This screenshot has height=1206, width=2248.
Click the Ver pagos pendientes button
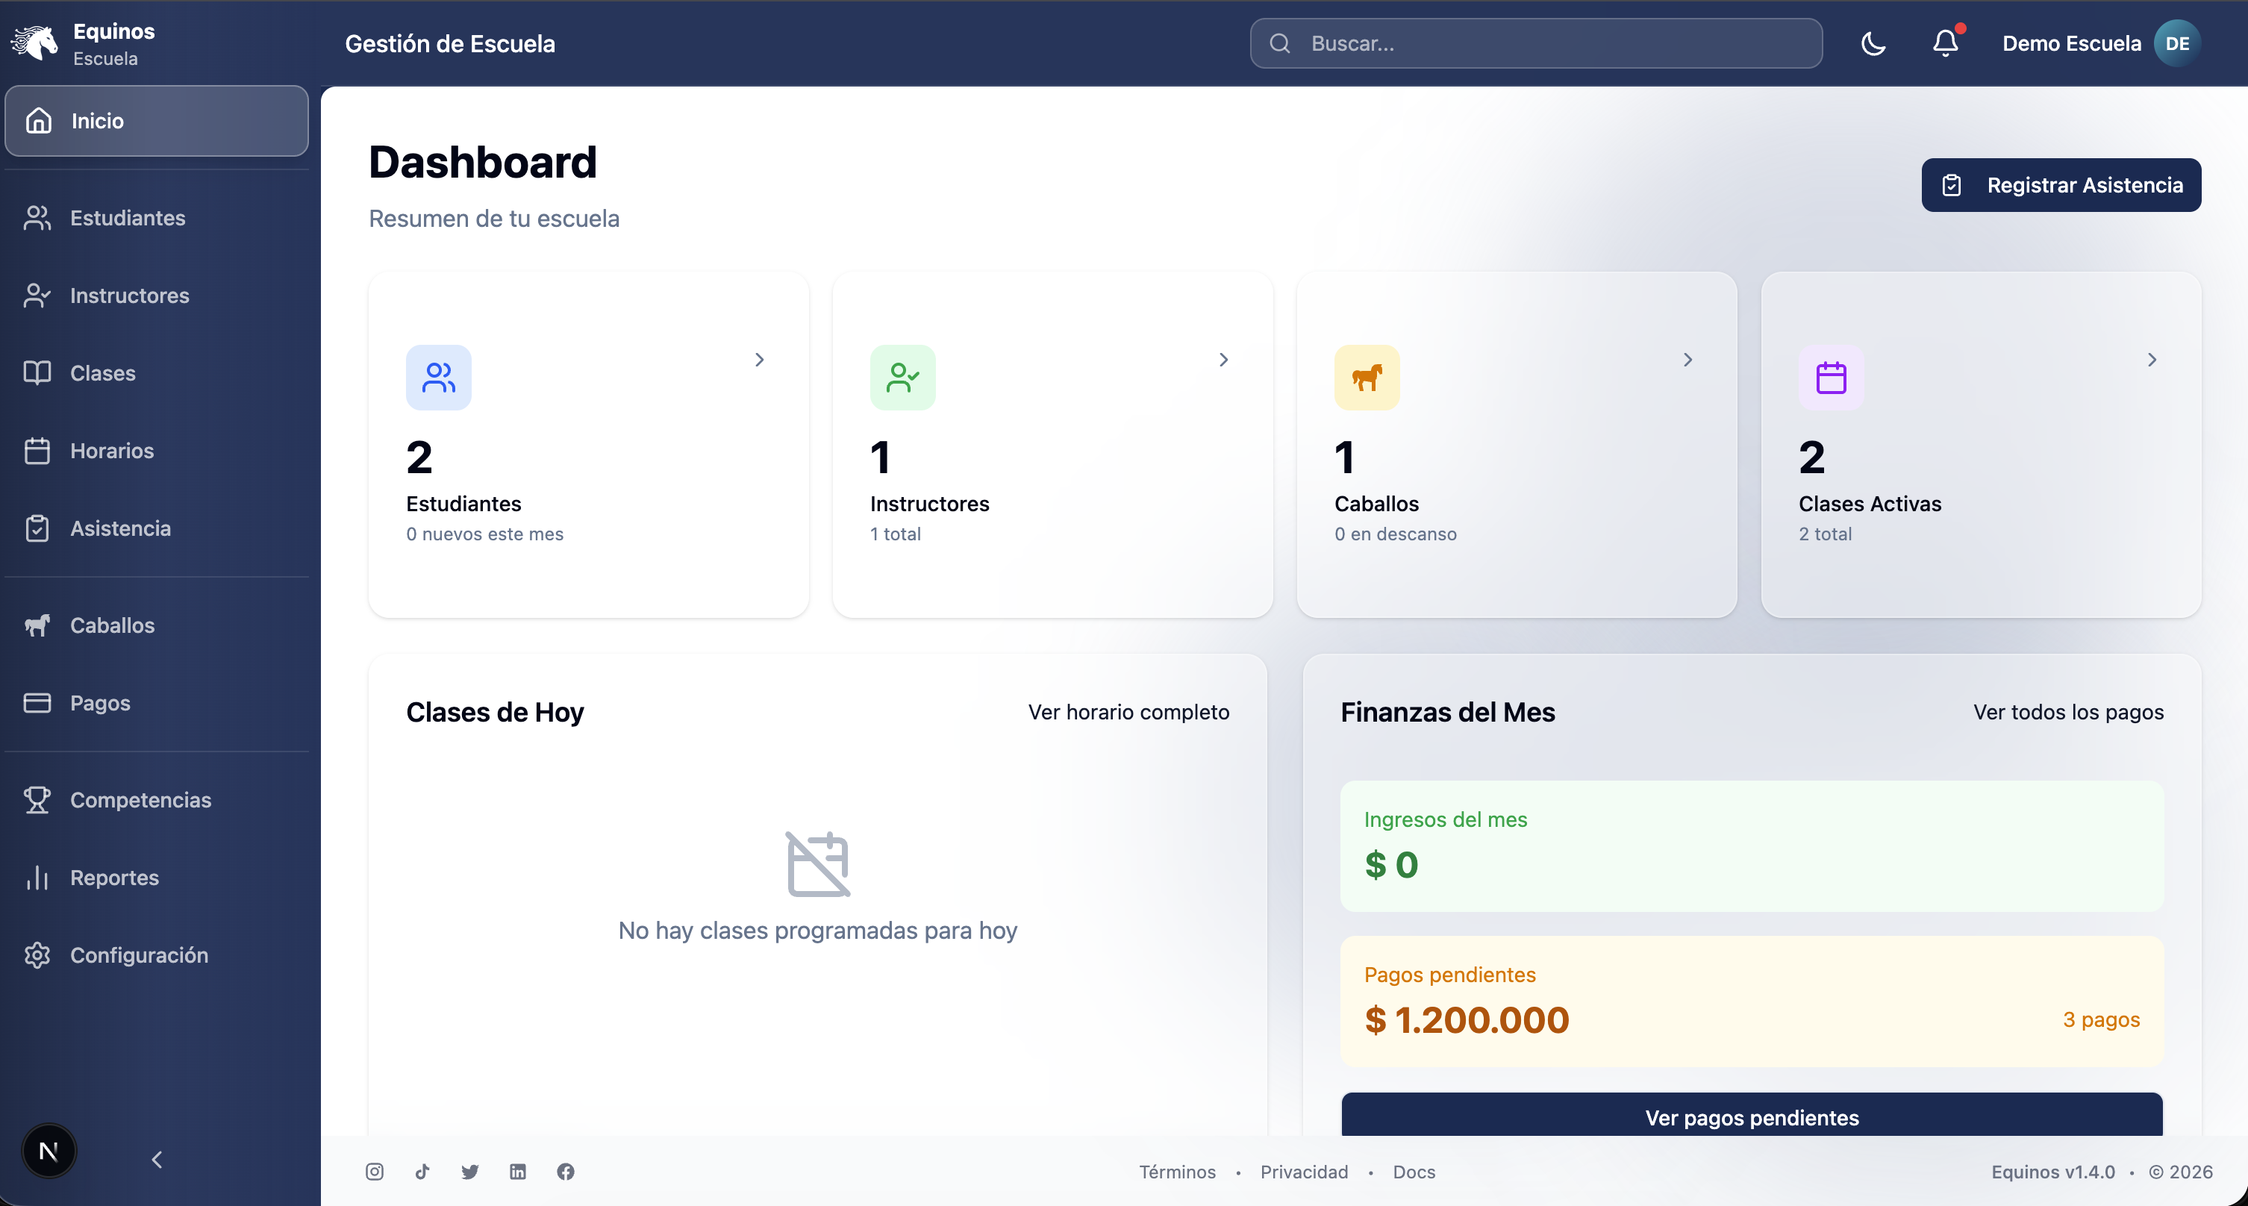[1752, 1117]
